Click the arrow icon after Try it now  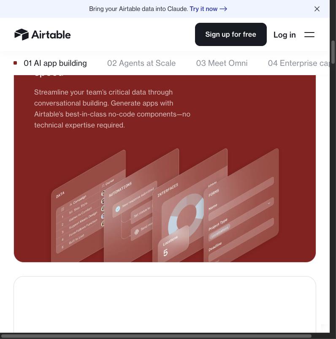point(223,9)
